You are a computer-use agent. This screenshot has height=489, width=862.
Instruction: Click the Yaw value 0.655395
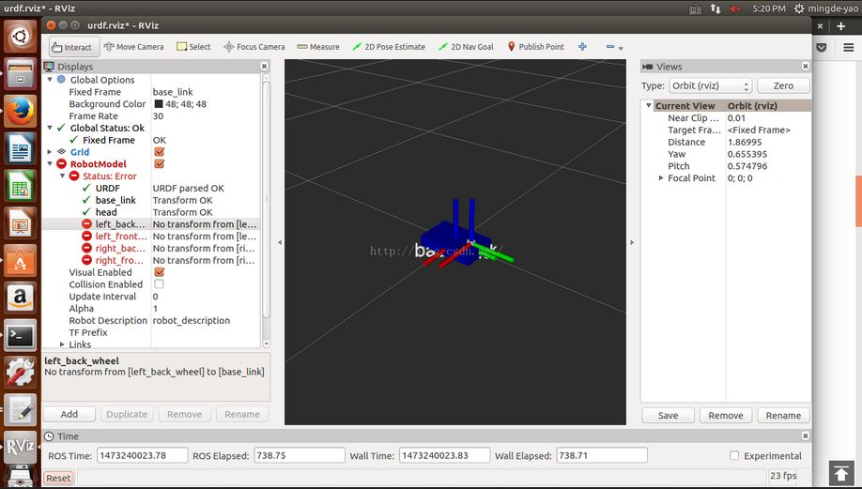747,154
